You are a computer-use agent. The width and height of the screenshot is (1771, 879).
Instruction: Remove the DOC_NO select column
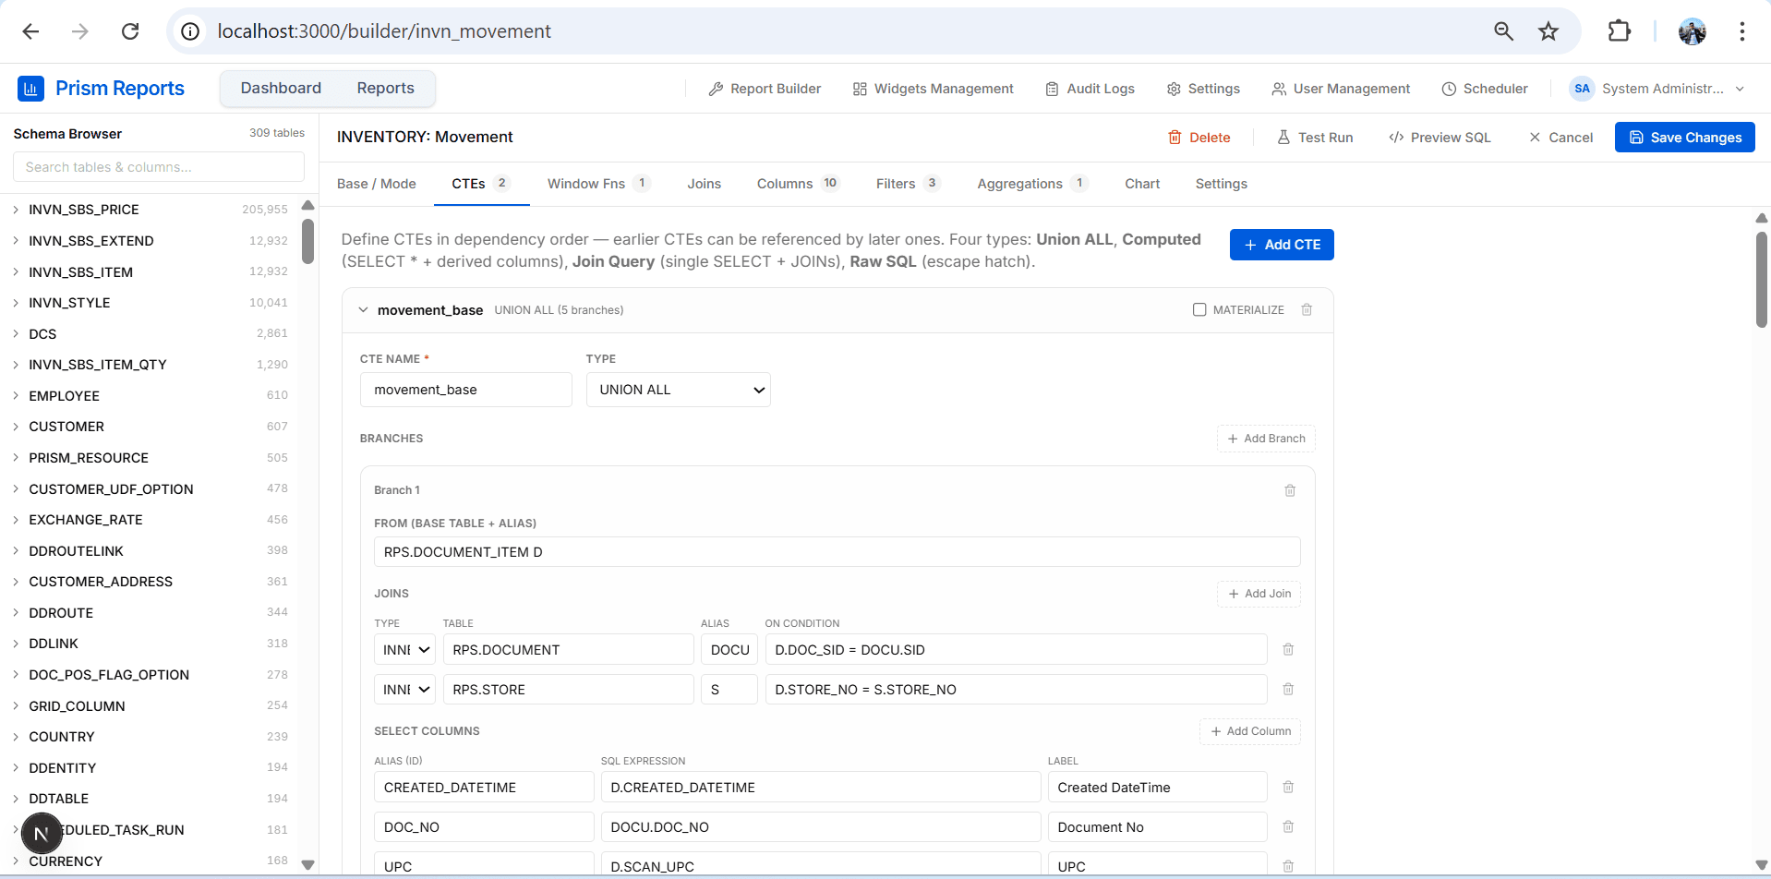[1288, 826]
